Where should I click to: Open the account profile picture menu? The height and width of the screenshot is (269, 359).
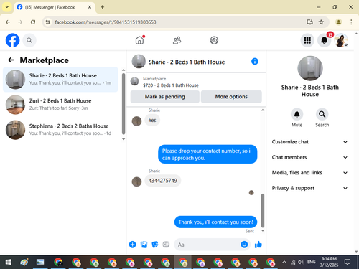pos(341,40)
